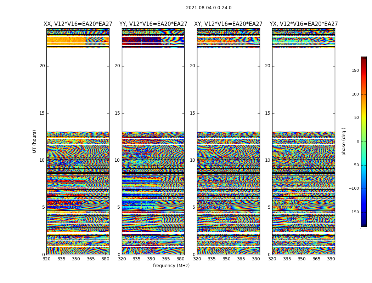372x283 pixels.
Task: Click the XY panel title
Action: [x=228, y=24]
